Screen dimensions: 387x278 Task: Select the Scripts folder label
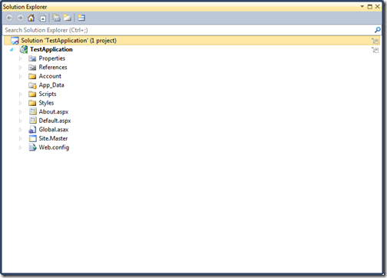pyautogui.click(x=48, y=94)
